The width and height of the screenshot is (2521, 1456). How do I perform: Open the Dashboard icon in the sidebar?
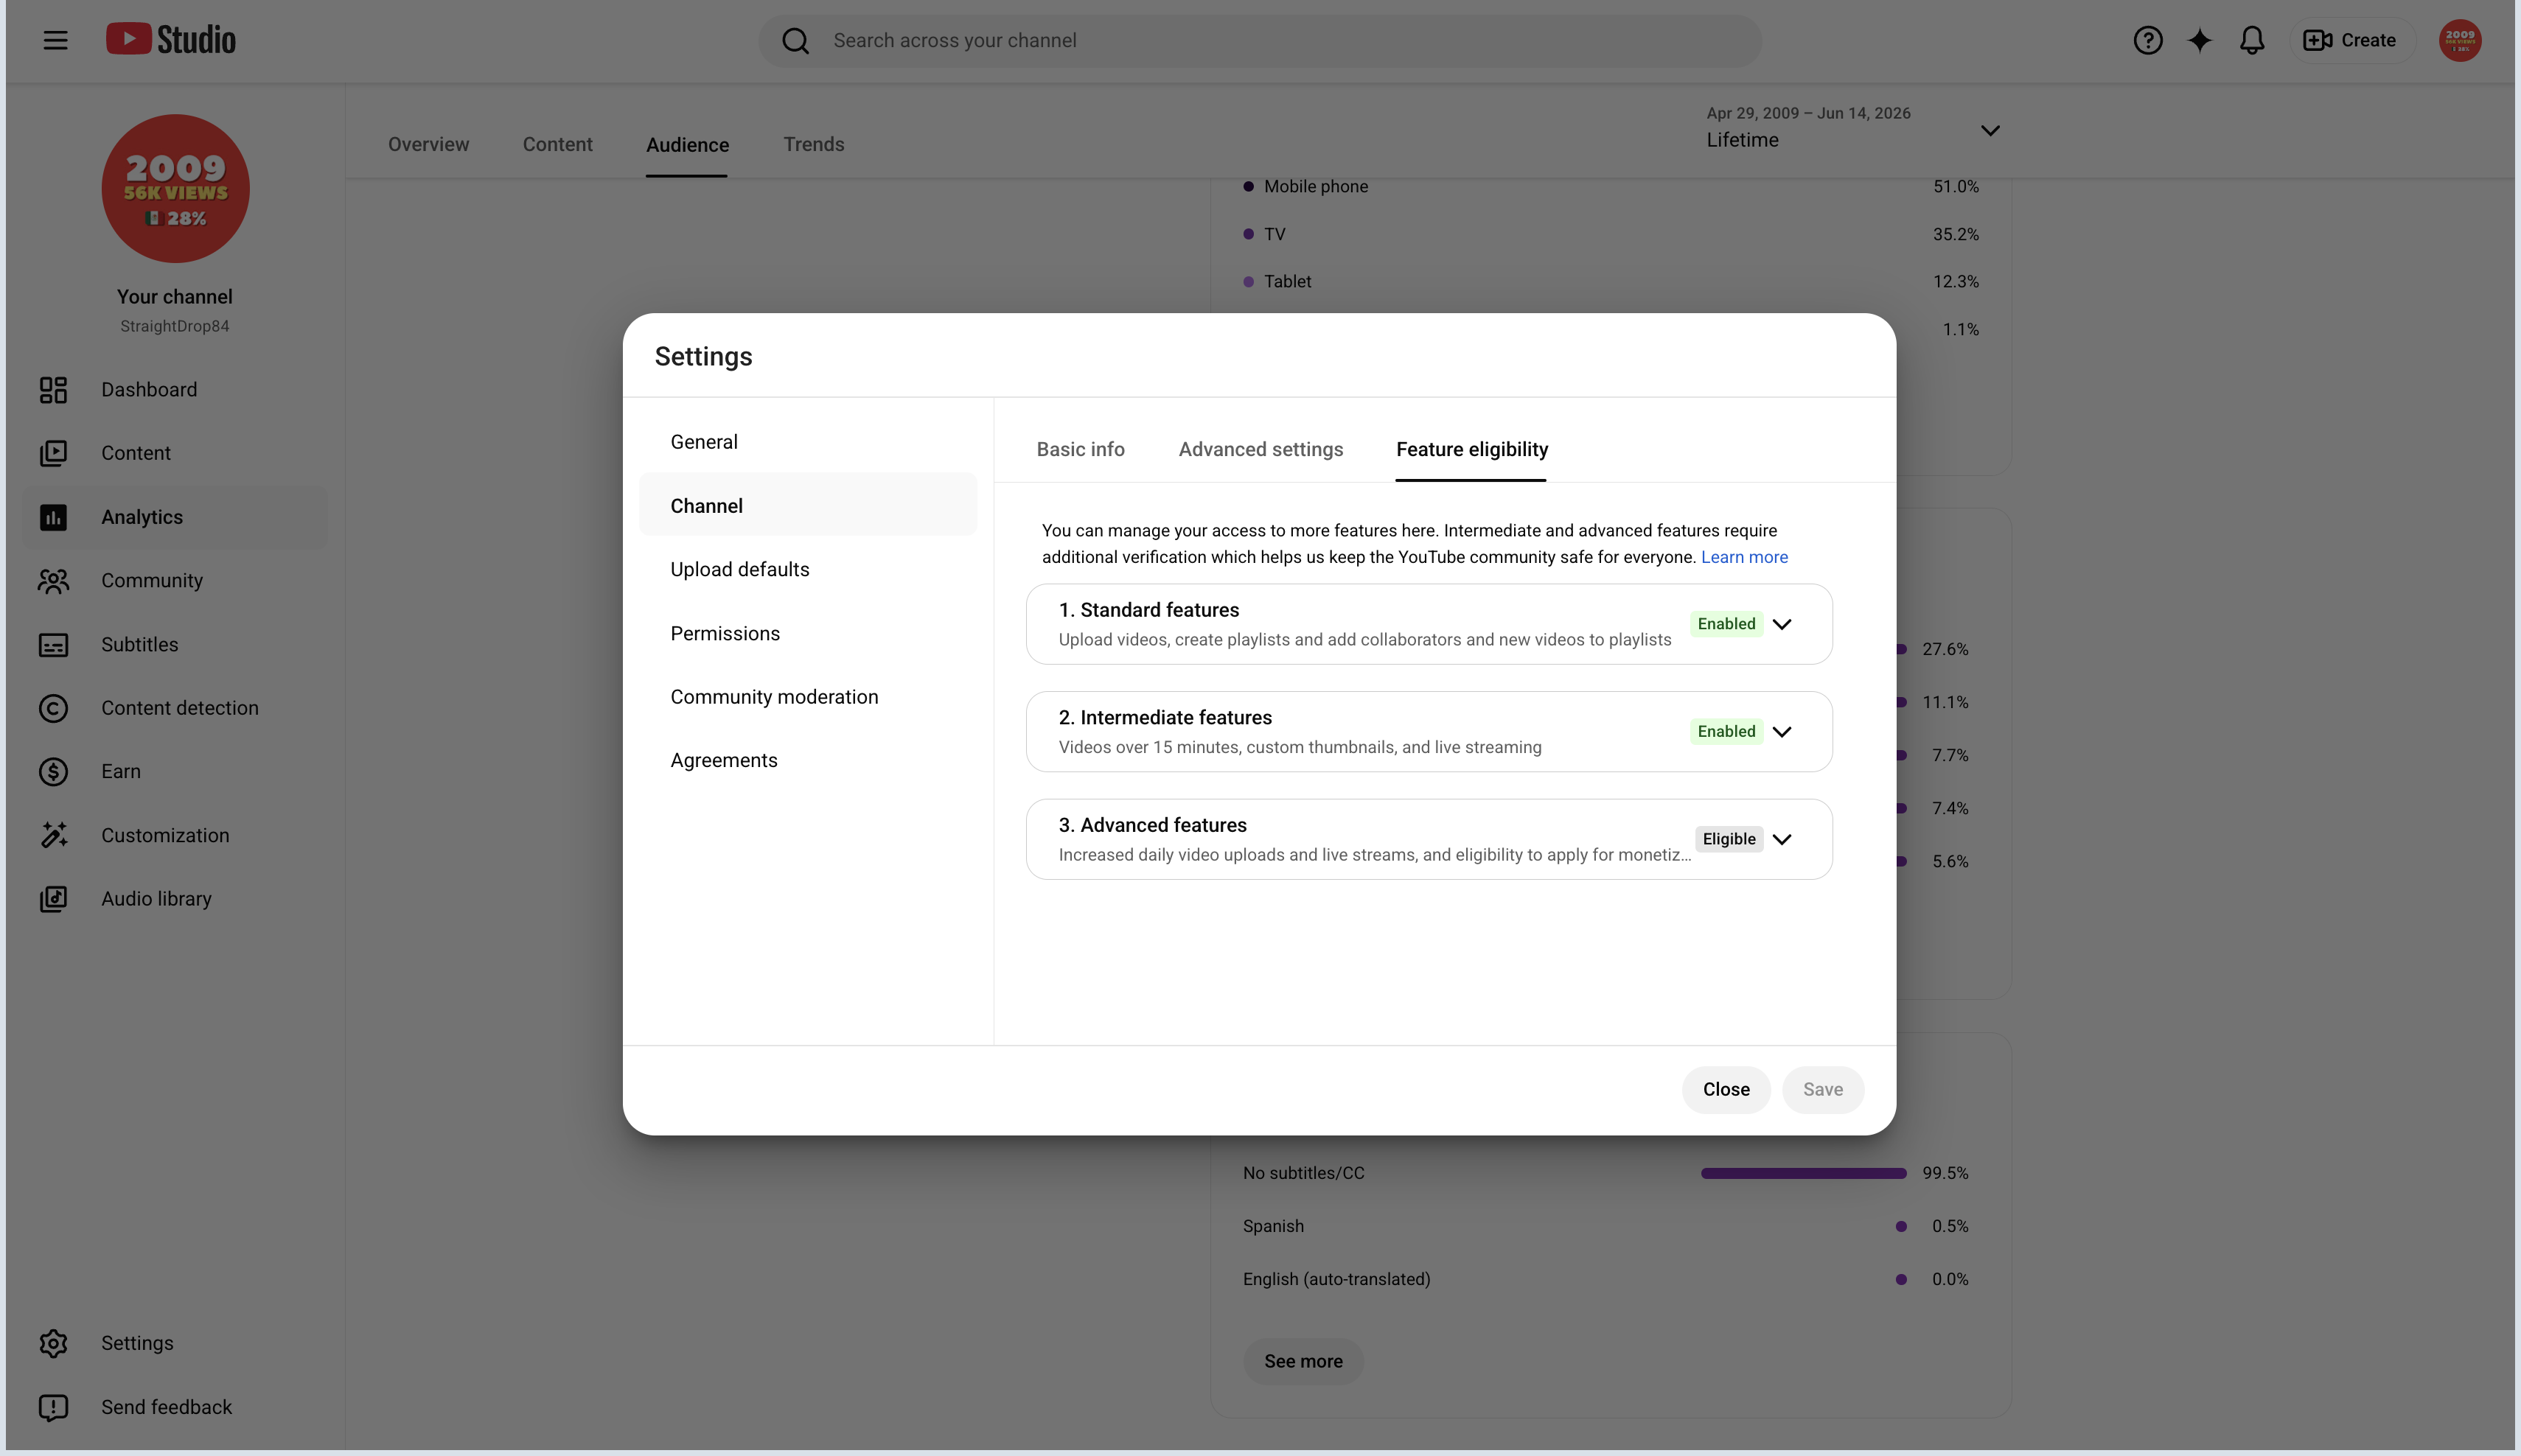pyautogui.click(x=53, y=390)
